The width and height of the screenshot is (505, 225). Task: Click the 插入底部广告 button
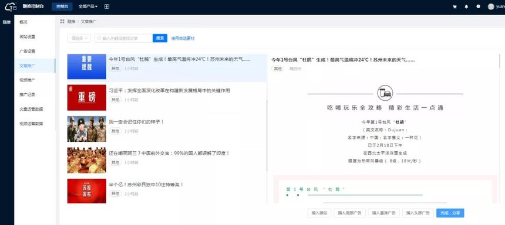pos(349,213)
